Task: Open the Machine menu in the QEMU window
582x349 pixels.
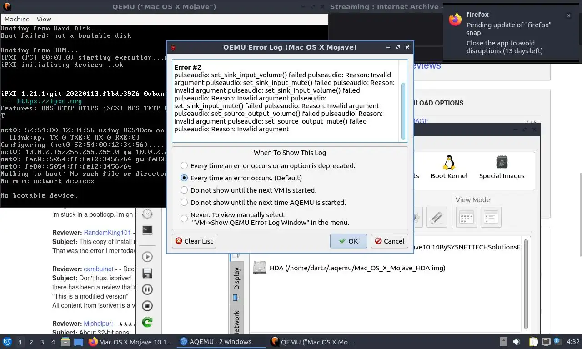Action: coord(17,19)
